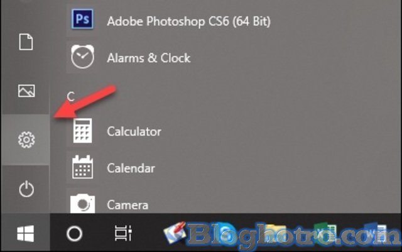Select the 'Alarms & Clock' text label
The width and height of the screenshot is (402, 252).
pos(148,58)
